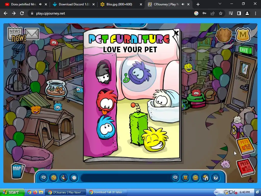The image size is (261, 196).
Task: Share this page icon
Action: pyautogui.click(x=213, y=13)
